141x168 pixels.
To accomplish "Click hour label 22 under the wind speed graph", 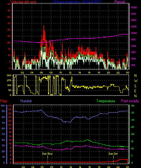I will point(118,73).
